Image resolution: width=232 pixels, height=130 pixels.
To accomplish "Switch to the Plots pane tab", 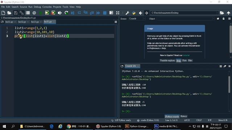I will 185,60.
